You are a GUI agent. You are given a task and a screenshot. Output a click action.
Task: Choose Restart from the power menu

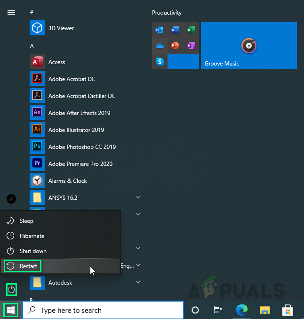click(x=60, y=266)
